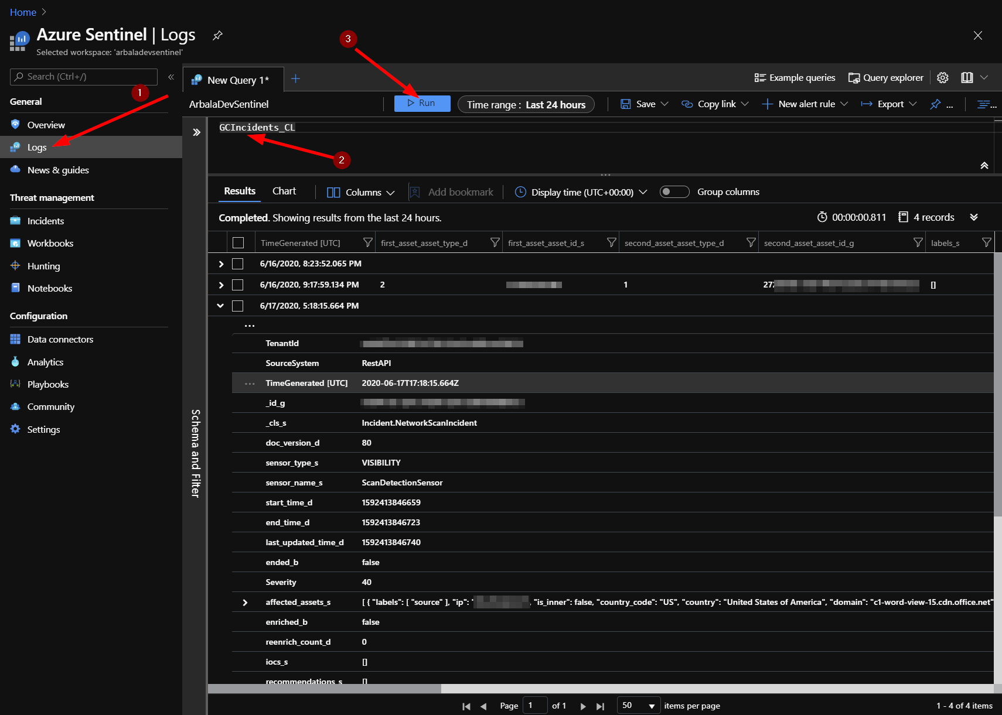The width and height of the screenshot is (1002, 715).
Task: Expand the 6/16/2020 8:23:52.065 PM row
Action: click(x=221, y=264)
